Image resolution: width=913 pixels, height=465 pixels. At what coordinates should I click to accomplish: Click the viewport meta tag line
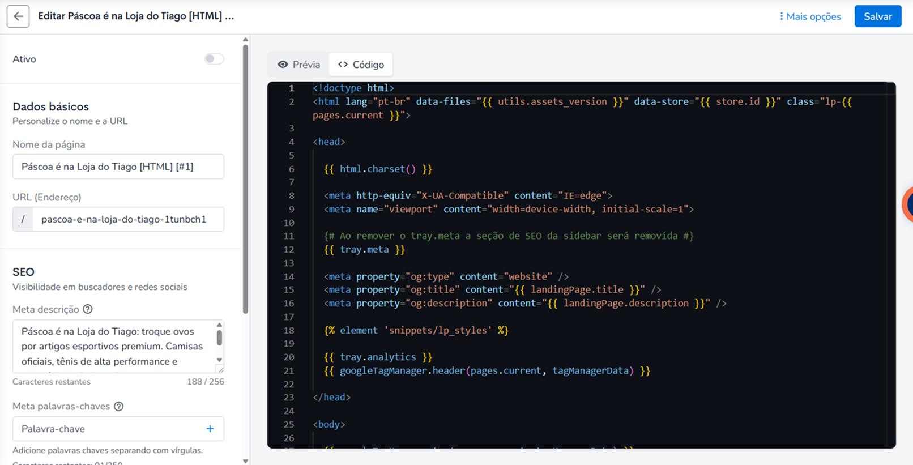pyautogui.click(x=509, y=209)
